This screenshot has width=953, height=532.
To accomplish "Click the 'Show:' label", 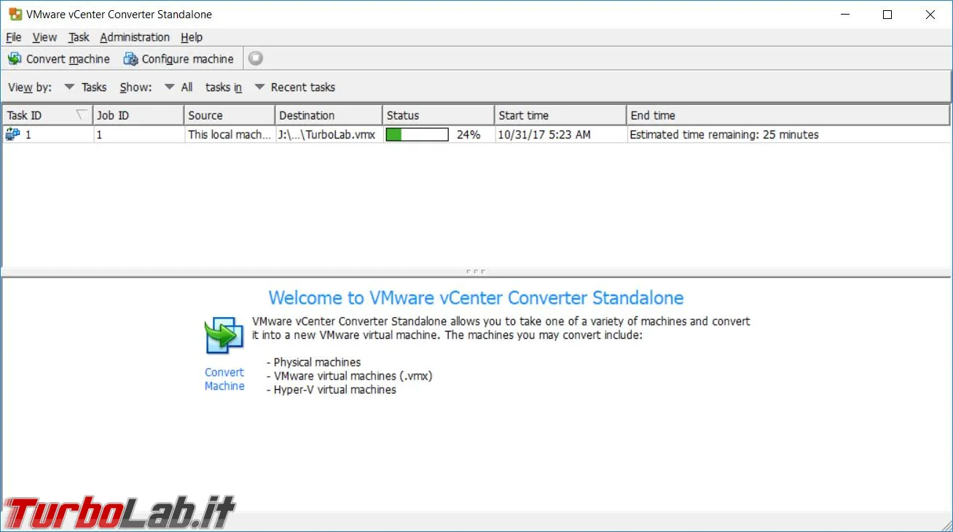I will 136,87.
